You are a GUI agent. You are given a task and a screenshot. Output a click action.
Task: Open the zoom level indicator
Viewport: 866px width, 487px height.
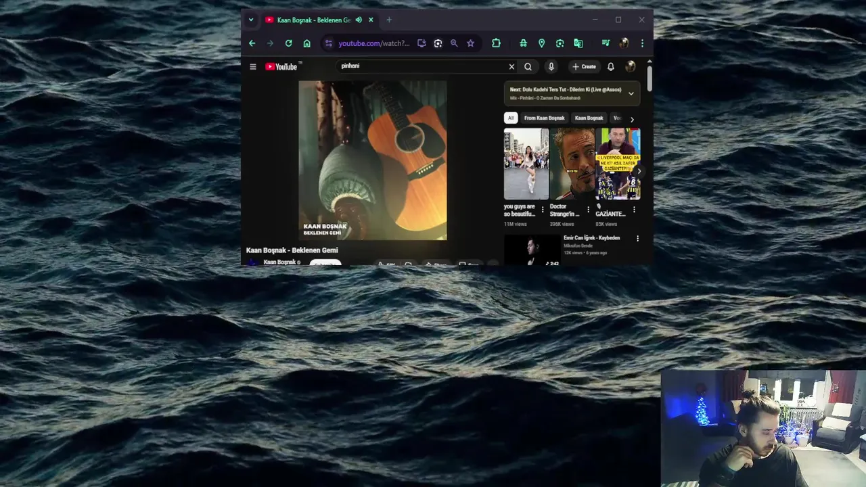[454, 43]
